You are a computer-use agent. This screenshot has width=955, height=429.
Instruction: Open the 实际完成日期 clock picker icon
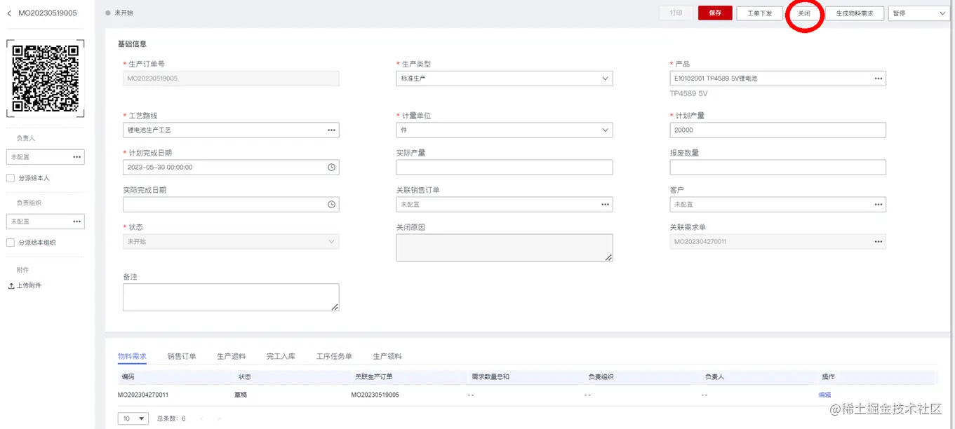(331, 205)
